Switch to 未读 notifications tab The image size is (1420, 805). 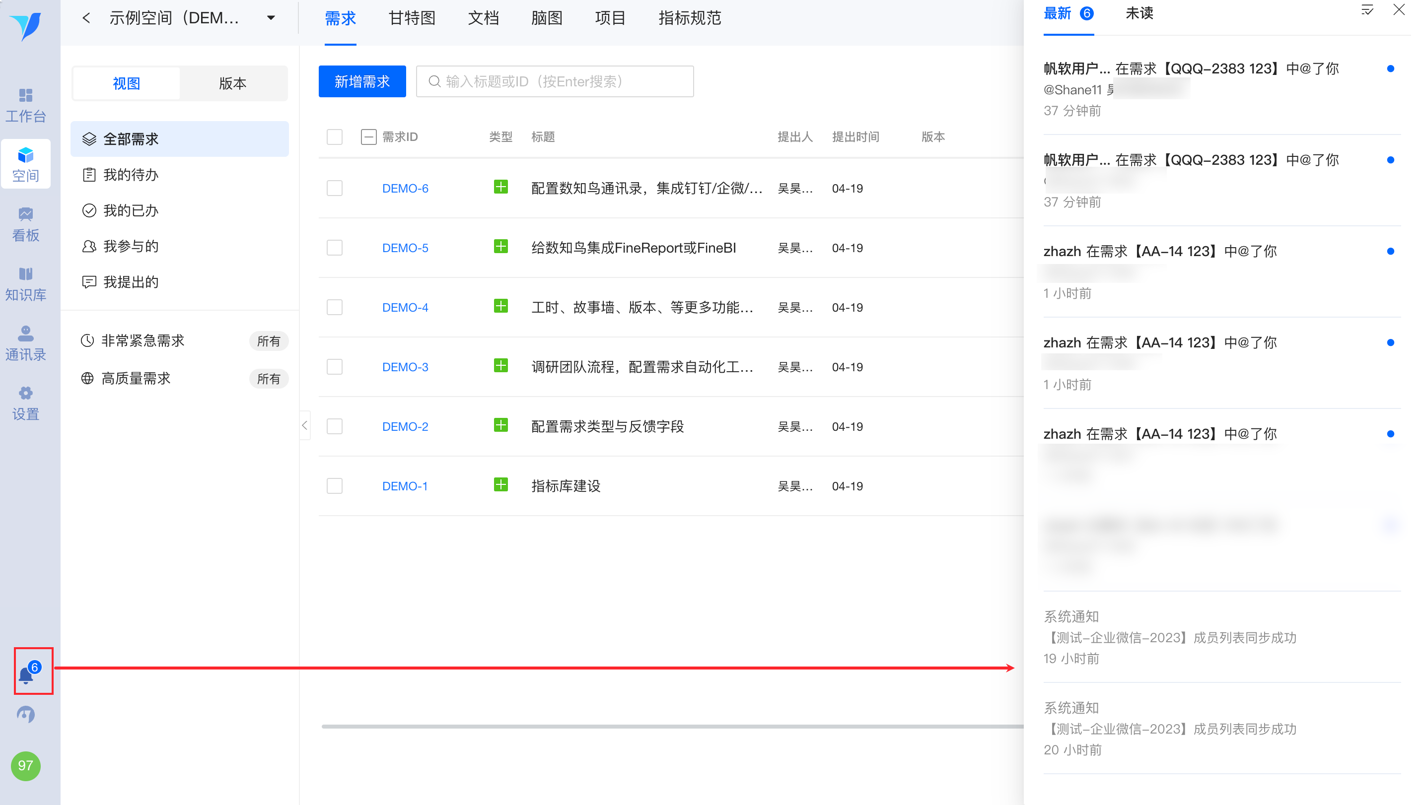[1139, 13]
